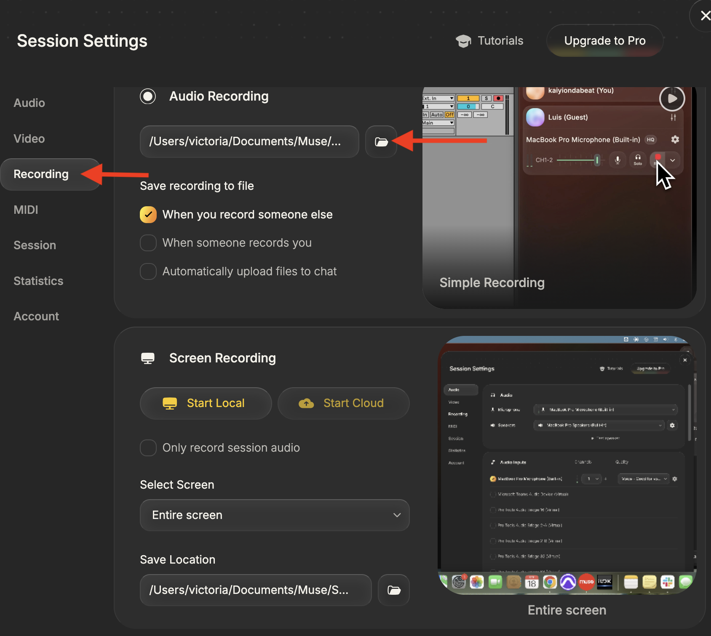Adjust the CH1-2 volume slider
This screenshot has width=711, height=636.
click(x=597, y=160)
